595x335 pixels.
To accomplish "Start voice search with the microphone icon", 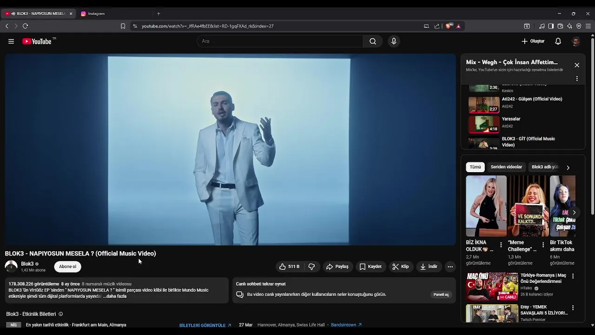I will 394,41.
